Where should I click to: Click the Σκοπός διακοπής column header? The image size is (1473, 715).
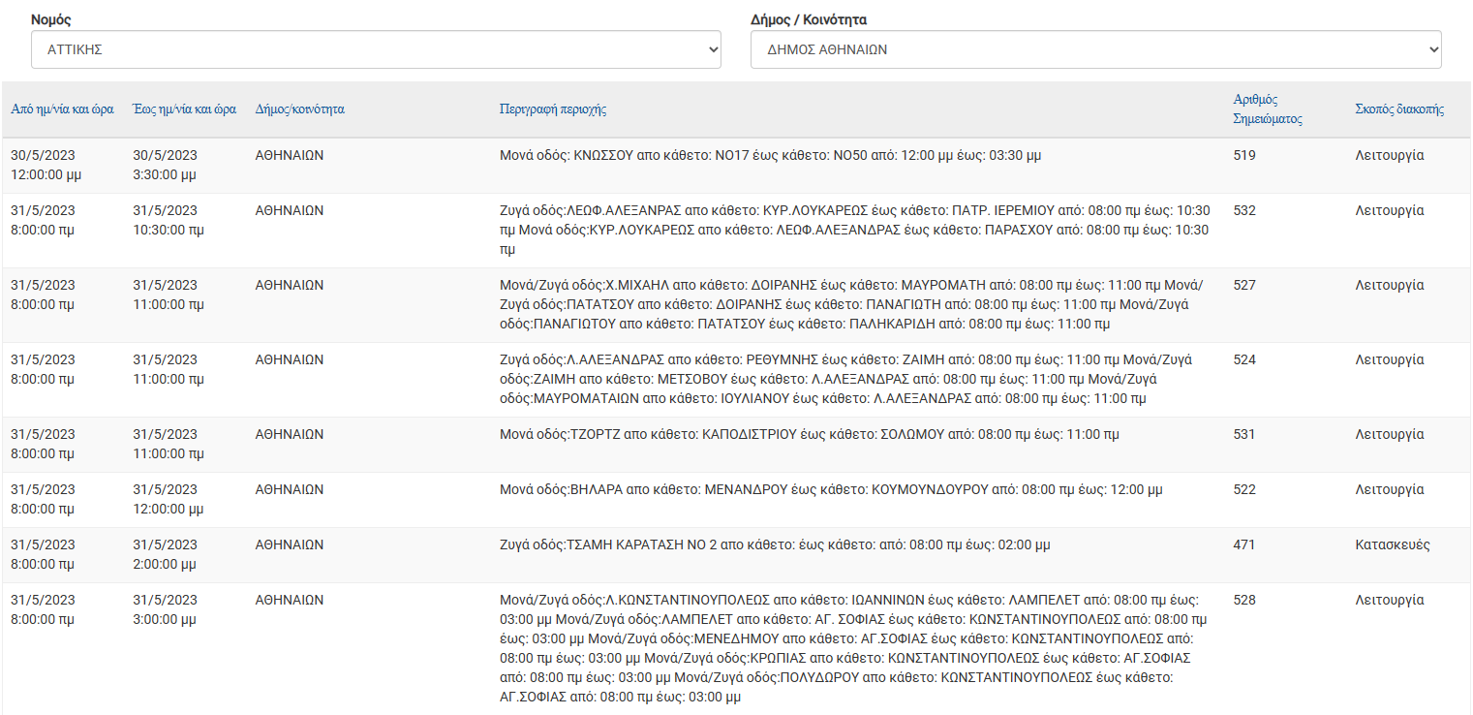(1398, 109)
